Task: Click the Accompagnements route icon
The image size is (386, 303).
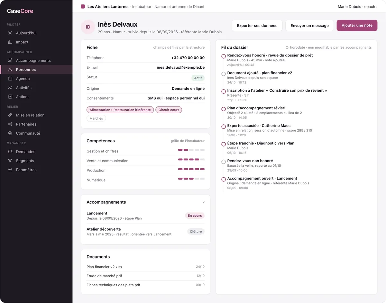Action: coord(10,60)
